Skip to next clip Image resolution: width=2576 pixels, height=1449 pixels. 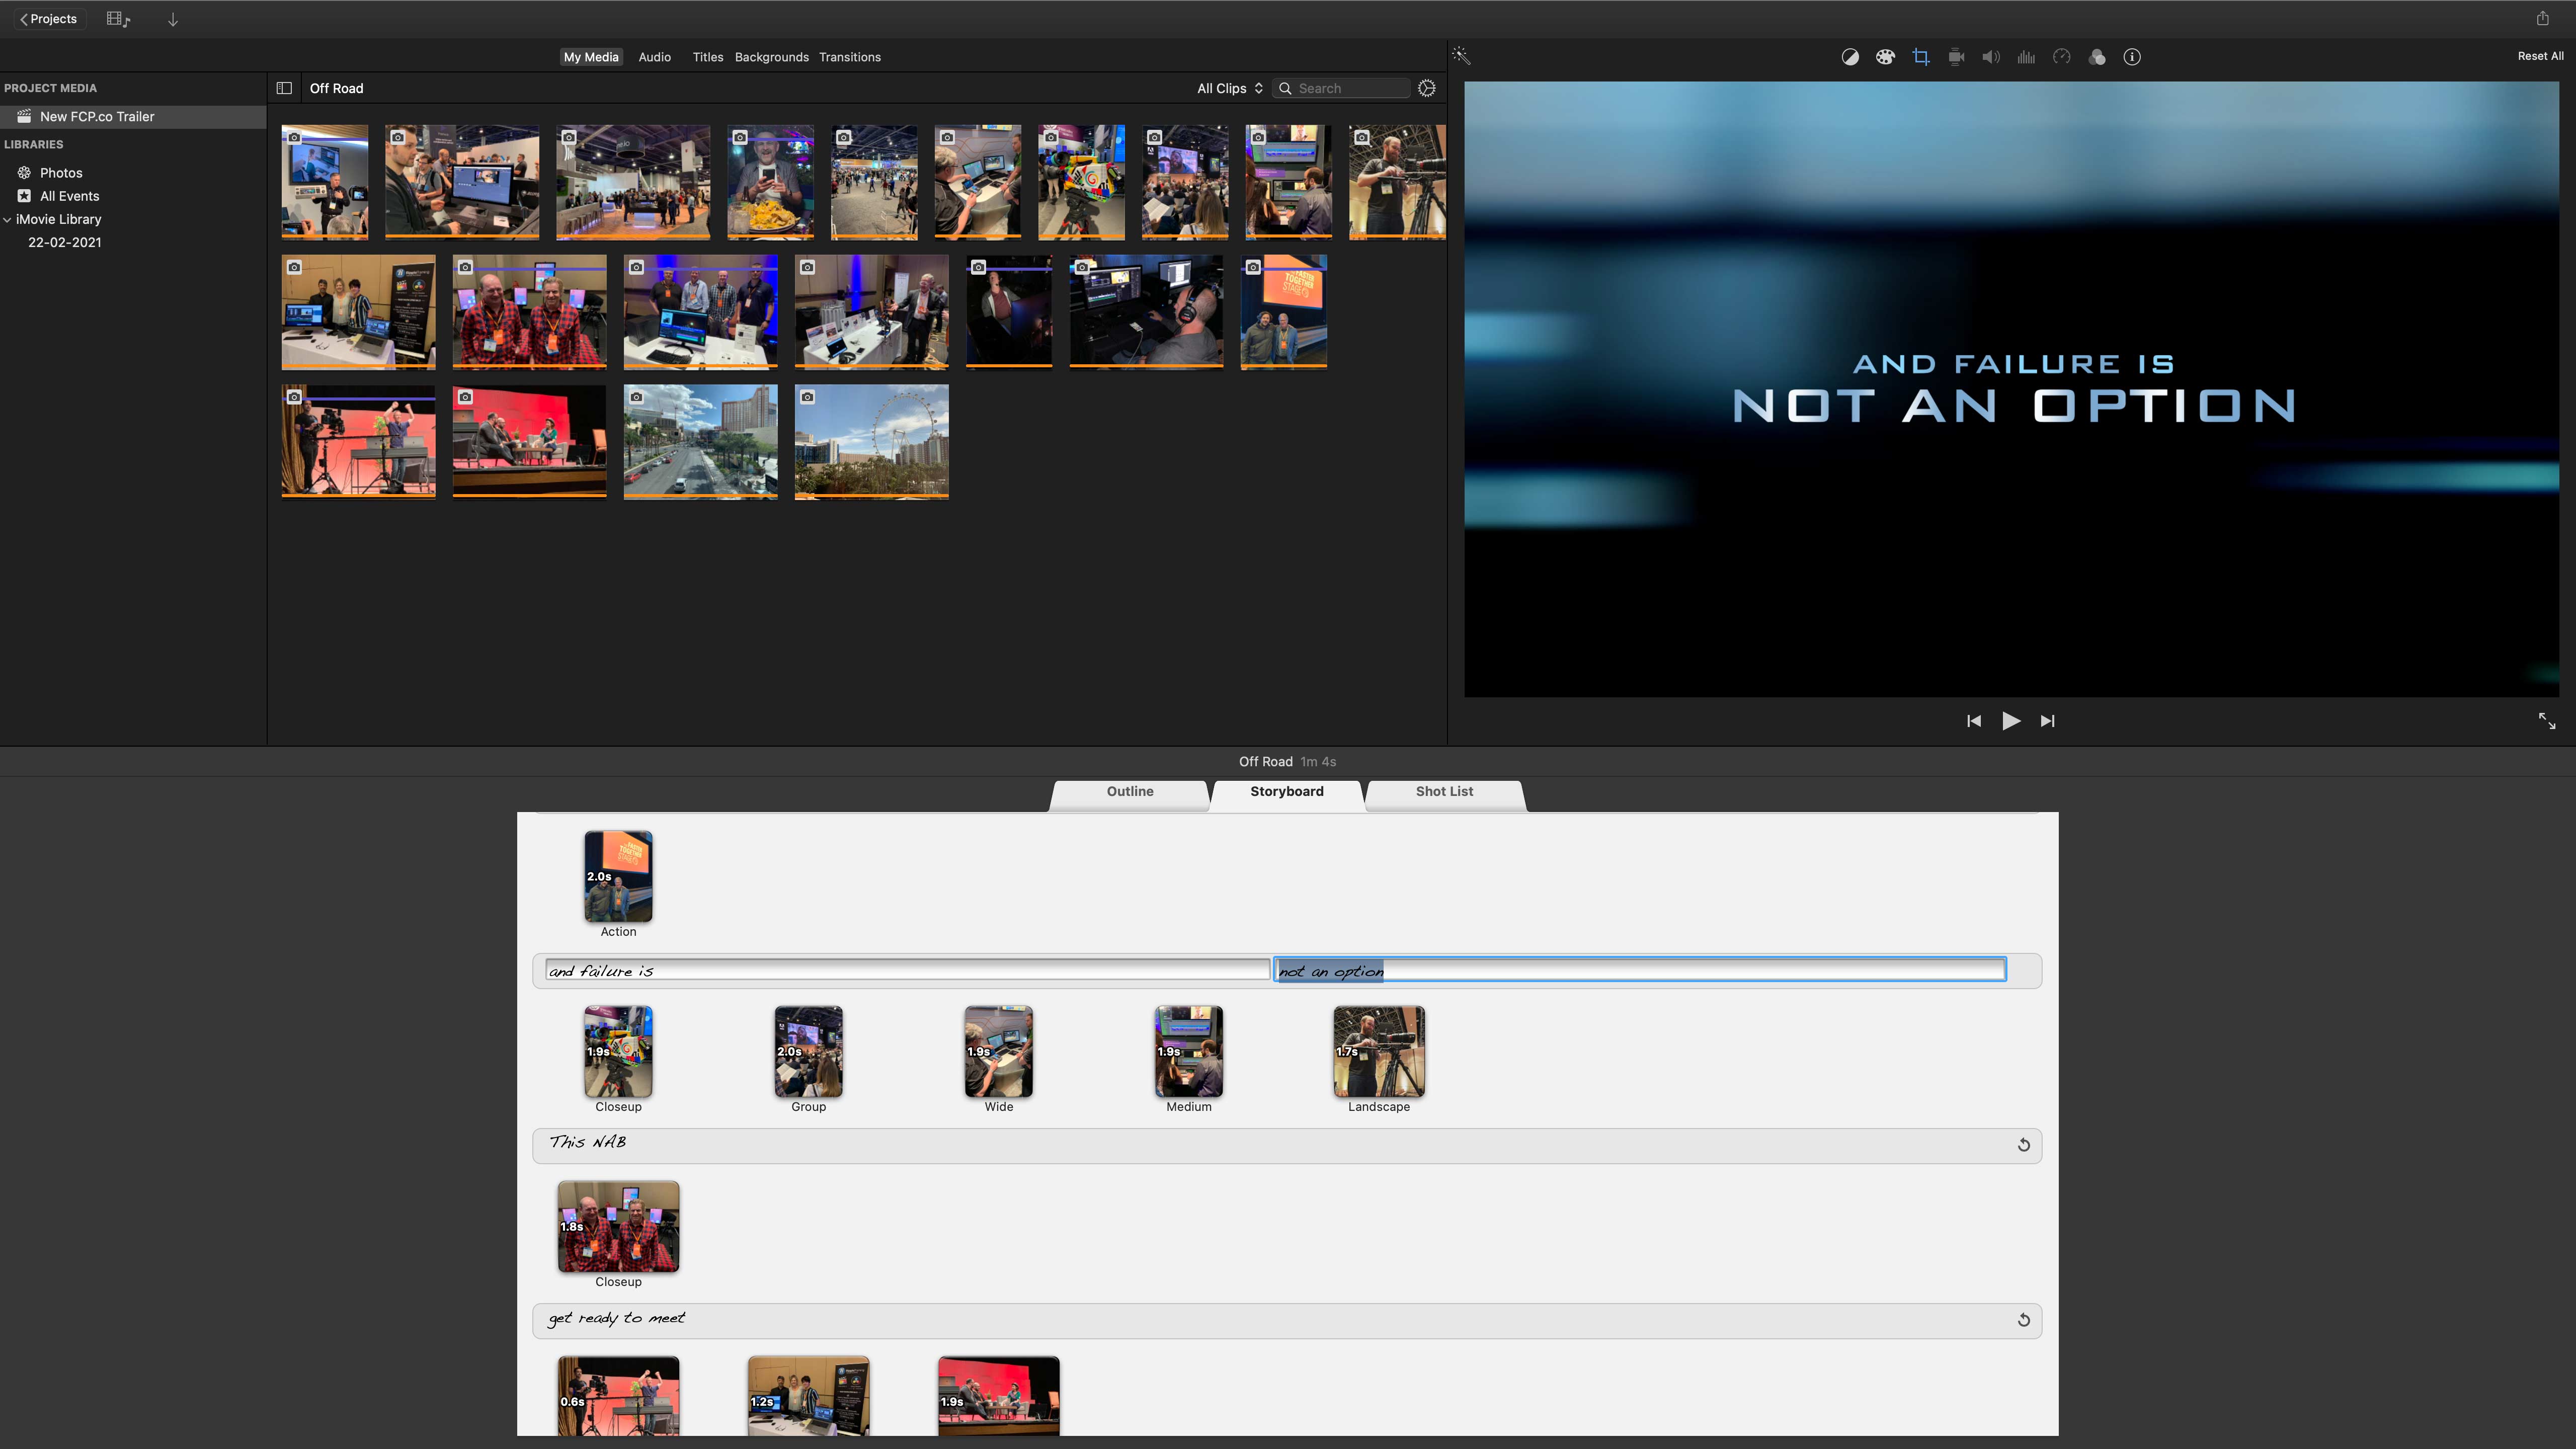(x=2047, y=721)
